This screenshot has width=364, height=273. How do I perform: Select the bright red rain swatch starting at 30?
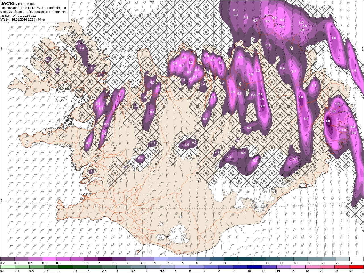[356, 267]
